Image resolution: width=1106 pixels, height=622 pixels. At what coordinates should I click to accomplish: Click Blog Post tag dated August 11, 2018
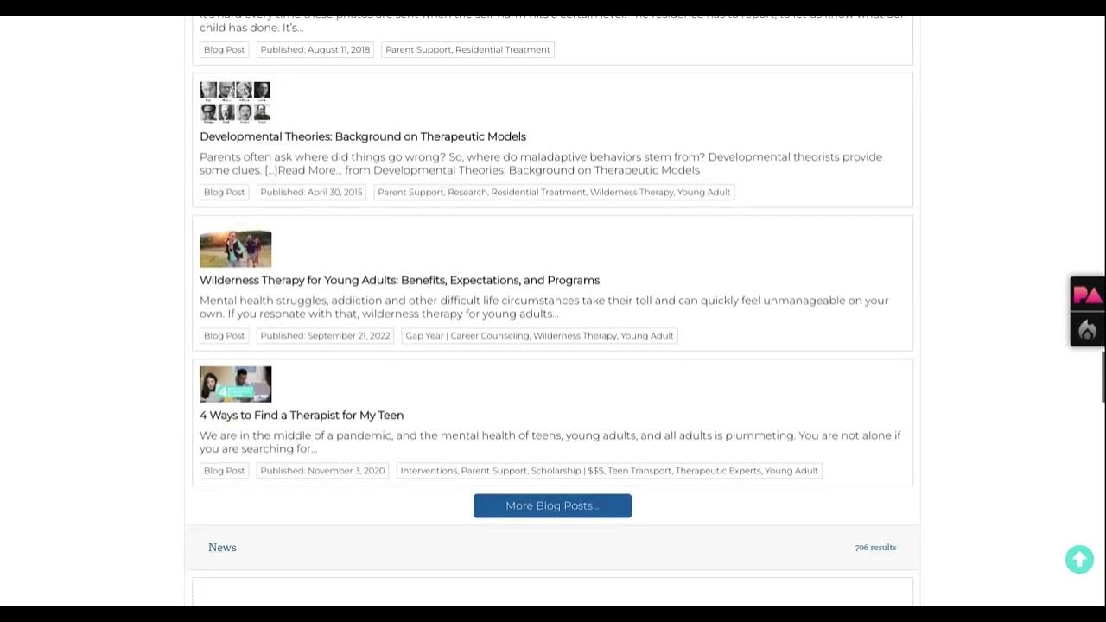224,49
